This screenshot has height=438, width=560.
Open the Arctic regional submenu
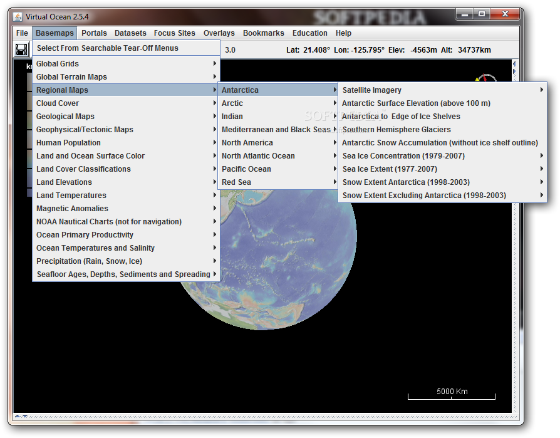[x=278, y=103]
